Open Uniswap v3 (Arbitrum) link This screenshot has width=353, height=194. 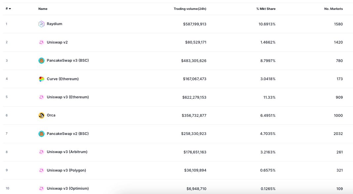tap(67, 152)
